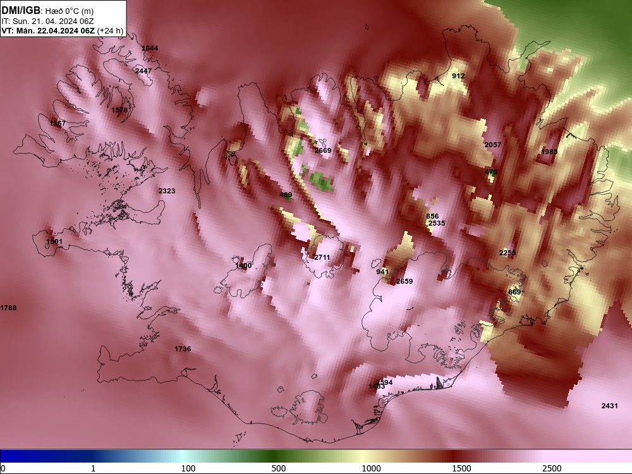The width and height of the screenshot is (632, 474).
Task: Click the 1367 height label
Action: tap(58, 123)
